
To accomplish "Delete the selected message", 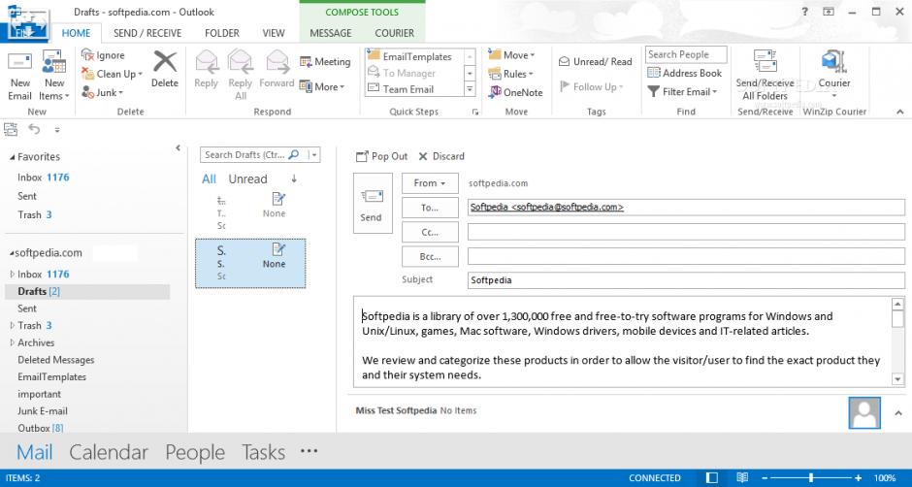I will (165, 69).
